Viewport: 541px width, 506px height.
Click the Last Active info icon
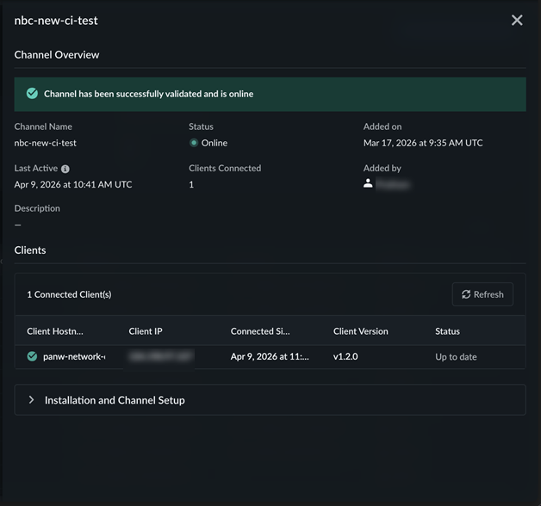pos(65,170)
